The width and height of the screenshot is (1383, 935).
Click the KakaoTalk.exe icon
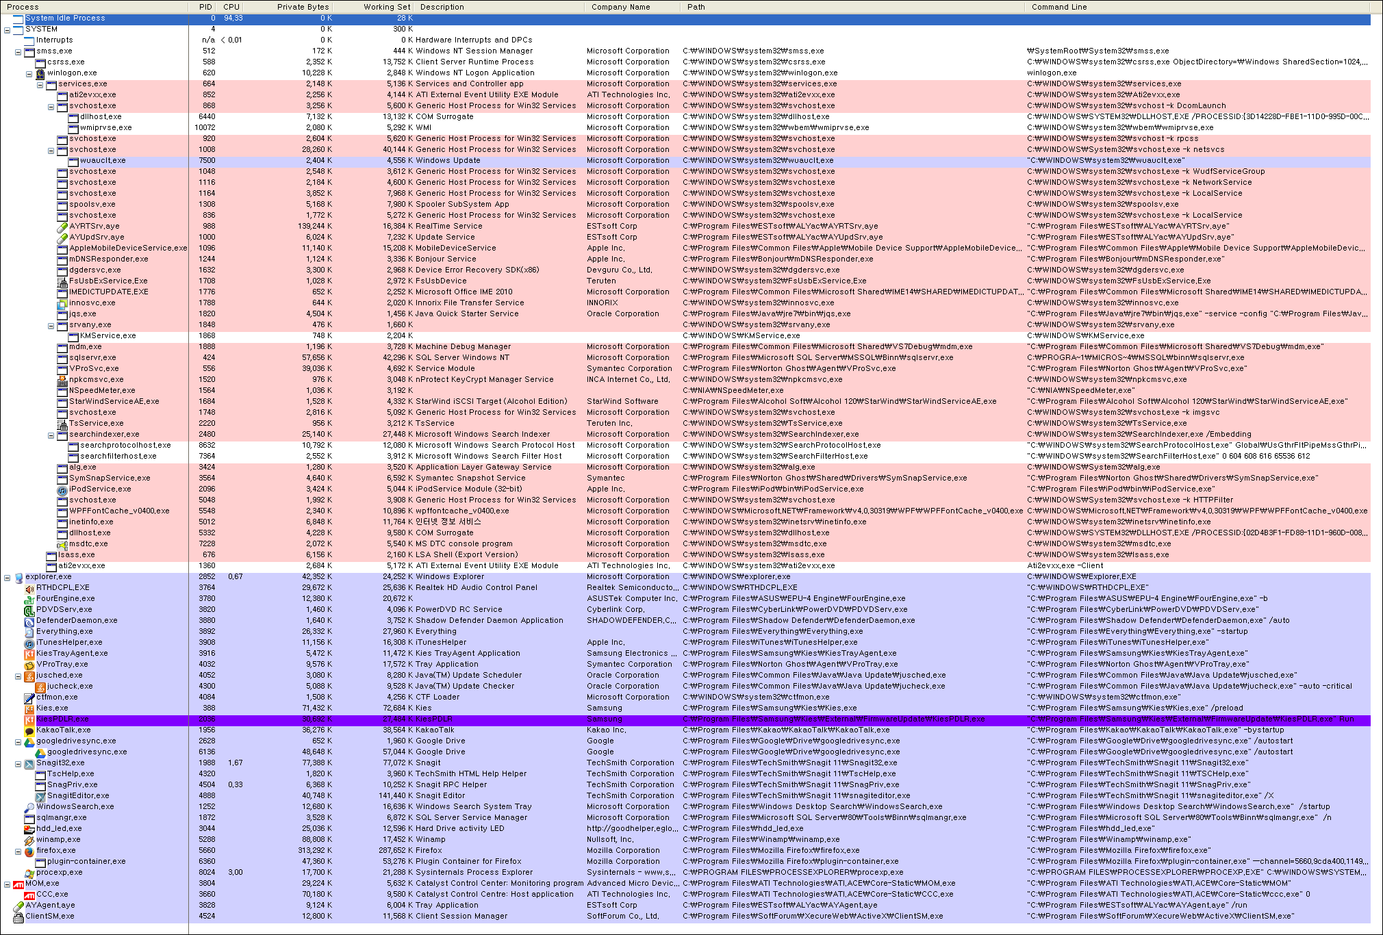pyautogui.click(x=29, y=730)
